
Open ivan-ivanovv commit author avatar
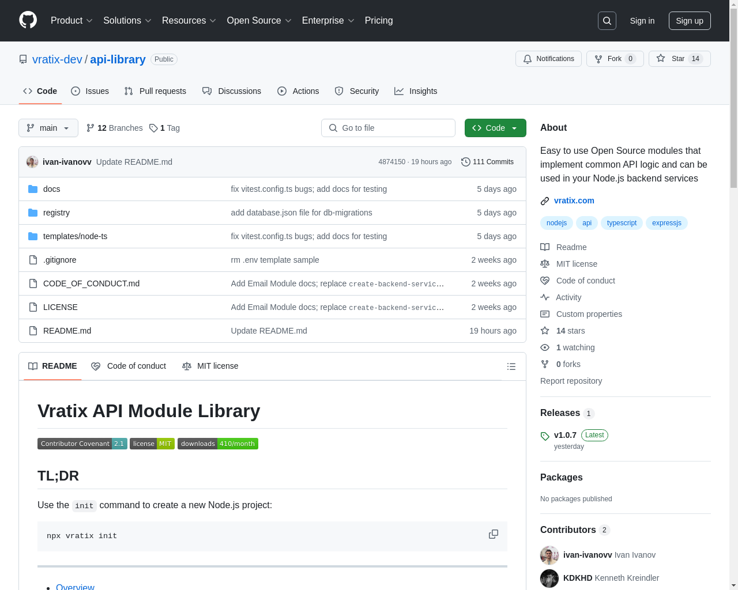click(32, 162)
